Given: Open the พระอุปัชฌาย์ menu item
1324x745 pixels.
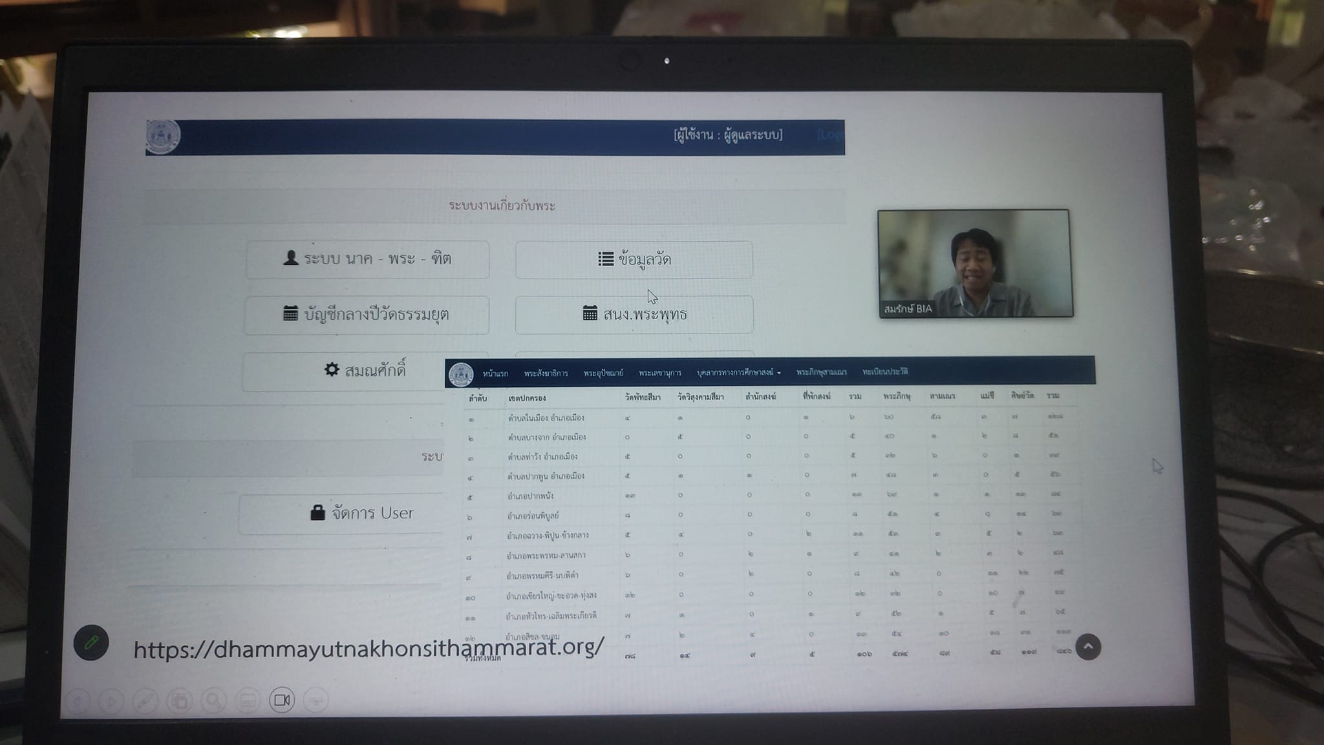Looking at the screenshot, I should tap(603, 373).
